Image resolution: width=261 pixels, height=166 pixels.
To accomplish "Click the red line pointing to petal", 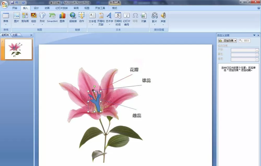I will [x=120, y=80].
